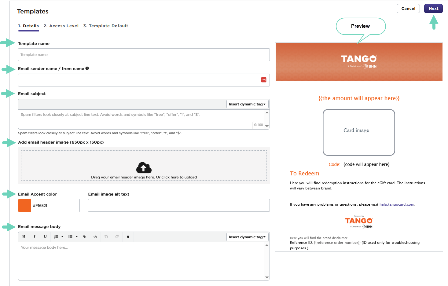Click the Card image placeholder in preview
The height and width of the screenshot is (286, 448).
pos(359,132)
